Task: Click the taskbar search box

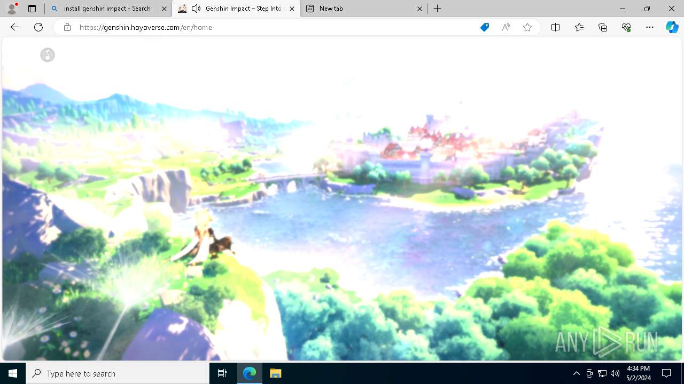Action: (118, 373)
